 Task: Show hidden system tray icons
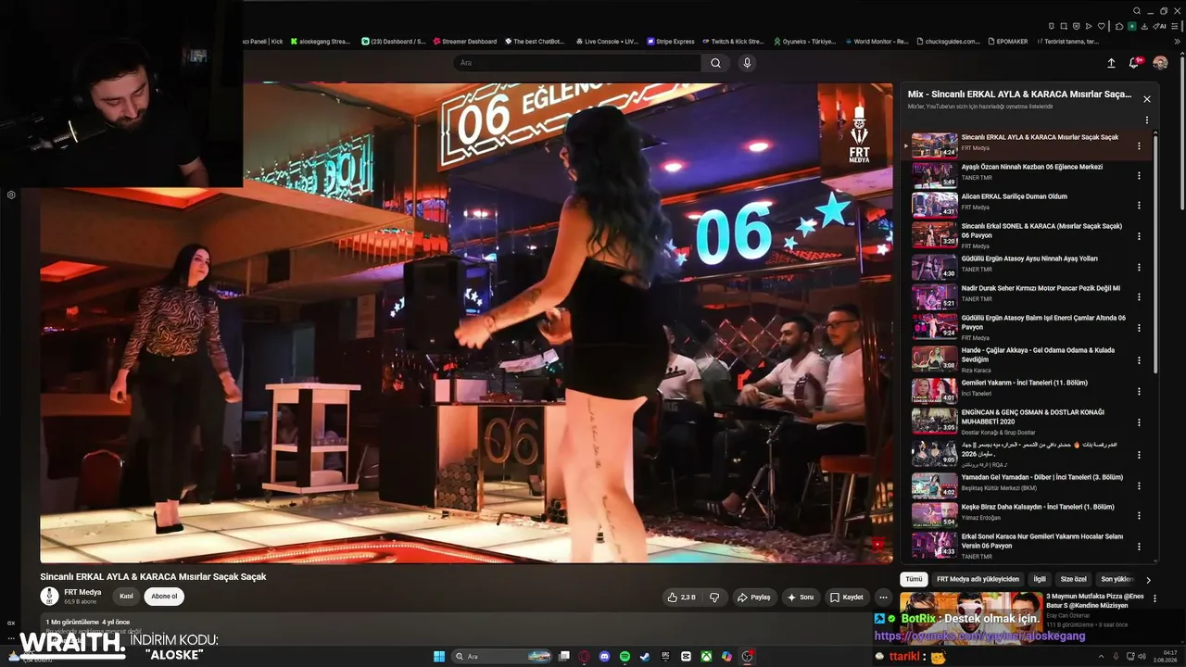coord(1100,656)
